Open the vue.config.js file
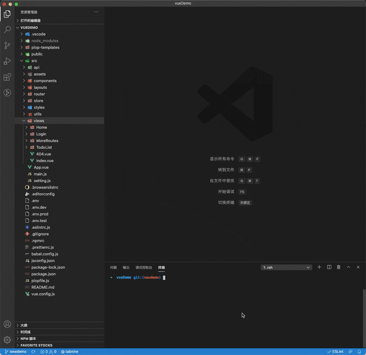 click(x=60, y=294)
